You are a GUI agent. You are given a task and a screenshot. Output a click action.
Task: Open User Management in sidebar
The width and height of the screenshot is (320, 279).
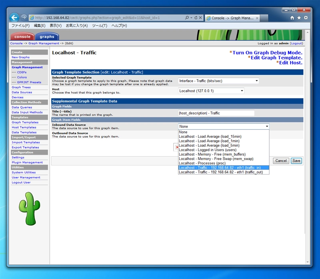click(26, 177)
